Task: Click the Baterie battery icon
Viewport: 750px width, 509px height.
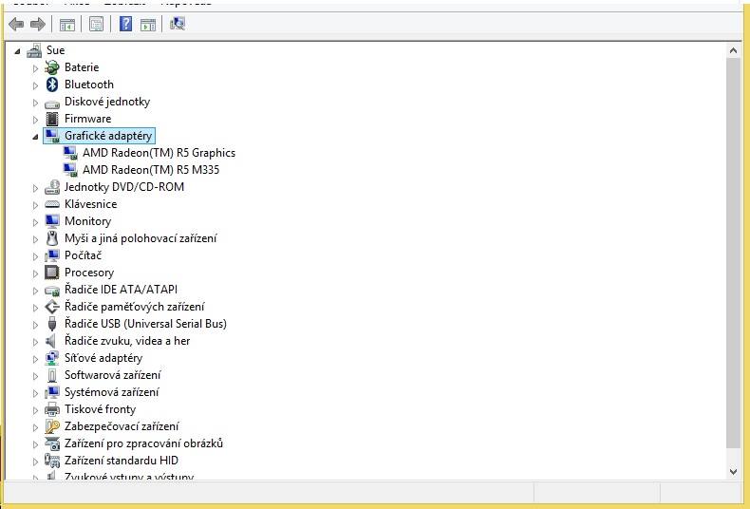Action: click(51, 67)
